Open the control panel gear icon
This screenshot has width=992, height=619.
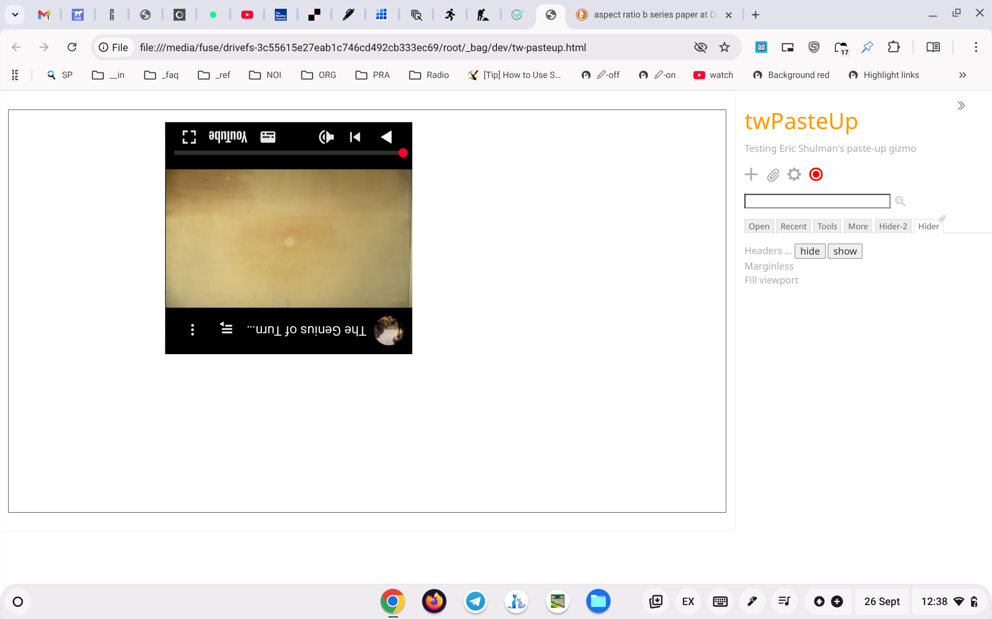tap(794, 174)
